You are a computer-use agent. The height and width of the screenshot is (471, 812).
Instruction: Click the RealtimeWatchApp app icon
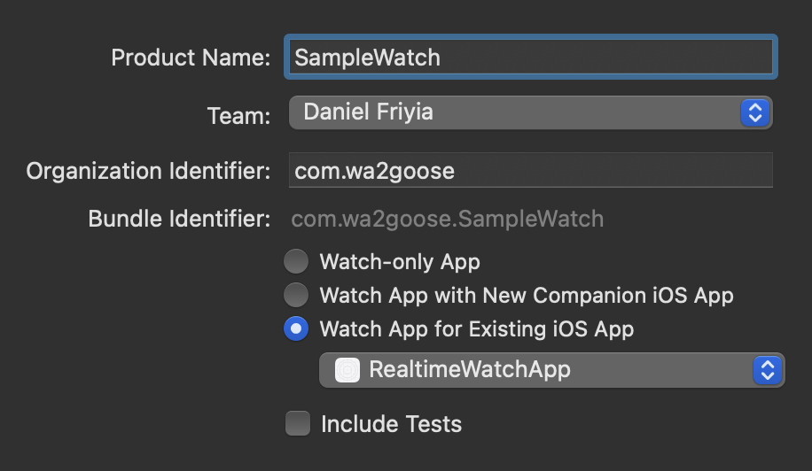click(347, 370)
